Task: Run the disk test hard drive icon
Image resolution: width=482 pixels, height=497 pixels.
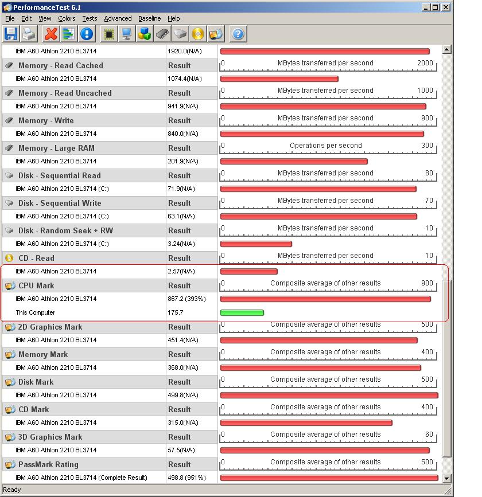Action: point(180,34)
